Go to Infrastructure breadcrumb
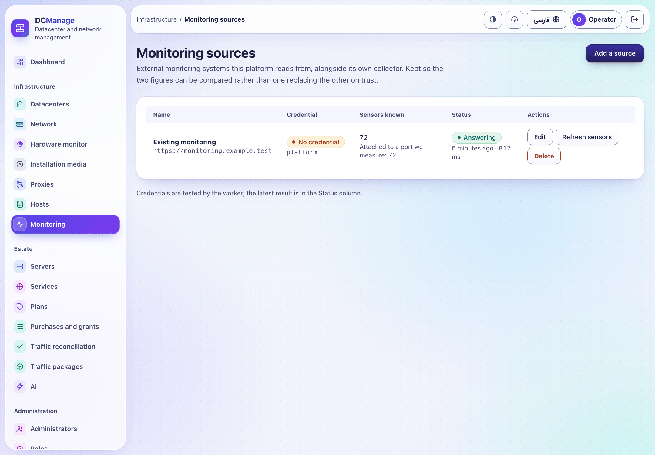 pyautogui.click(x=157, y=19)
